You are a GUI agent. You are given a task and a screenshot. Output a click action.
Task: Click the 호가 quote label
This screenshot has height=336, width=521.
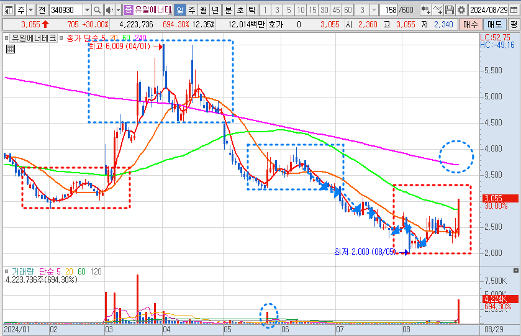coord(276,25)
